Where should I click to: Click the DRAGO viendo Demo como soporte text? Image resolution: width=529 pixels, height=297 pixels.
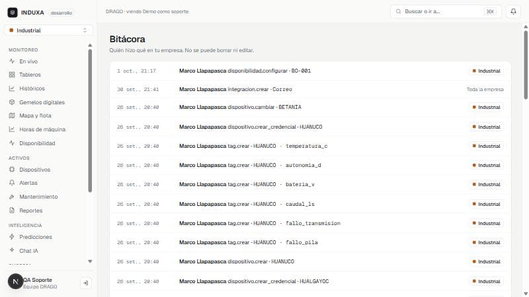point(147,11)
